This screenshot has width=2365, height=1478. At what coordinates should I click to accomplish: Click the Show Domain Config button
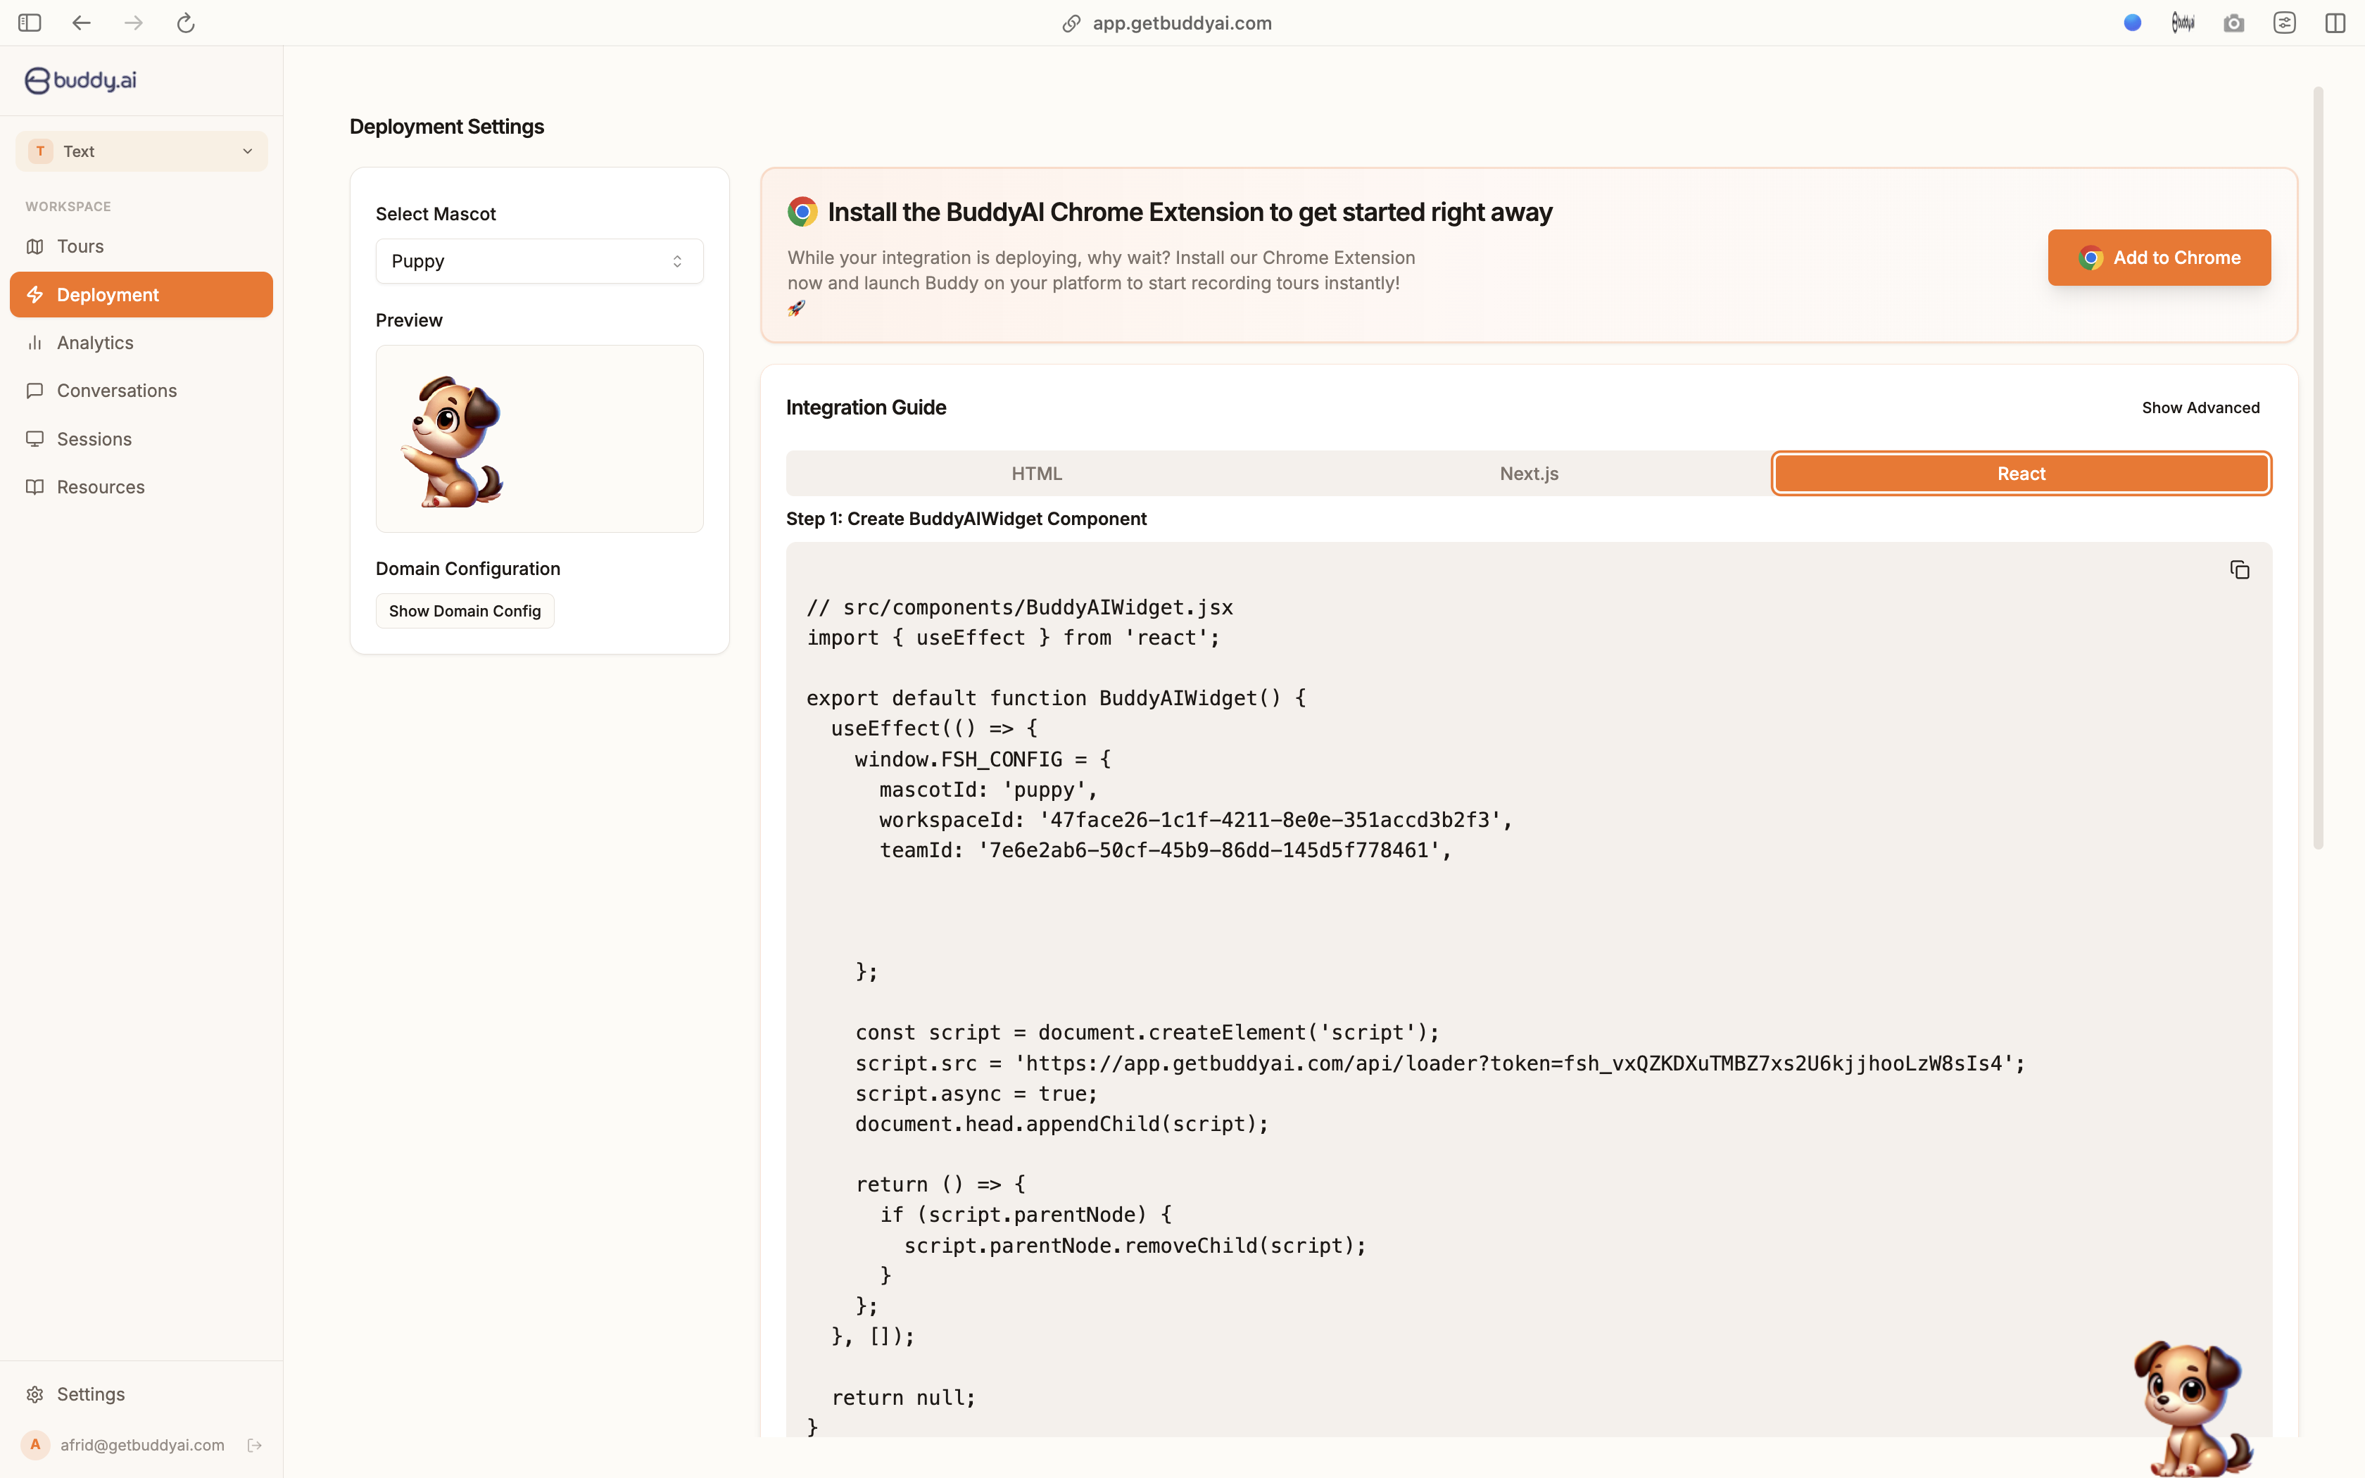[465, 611]
